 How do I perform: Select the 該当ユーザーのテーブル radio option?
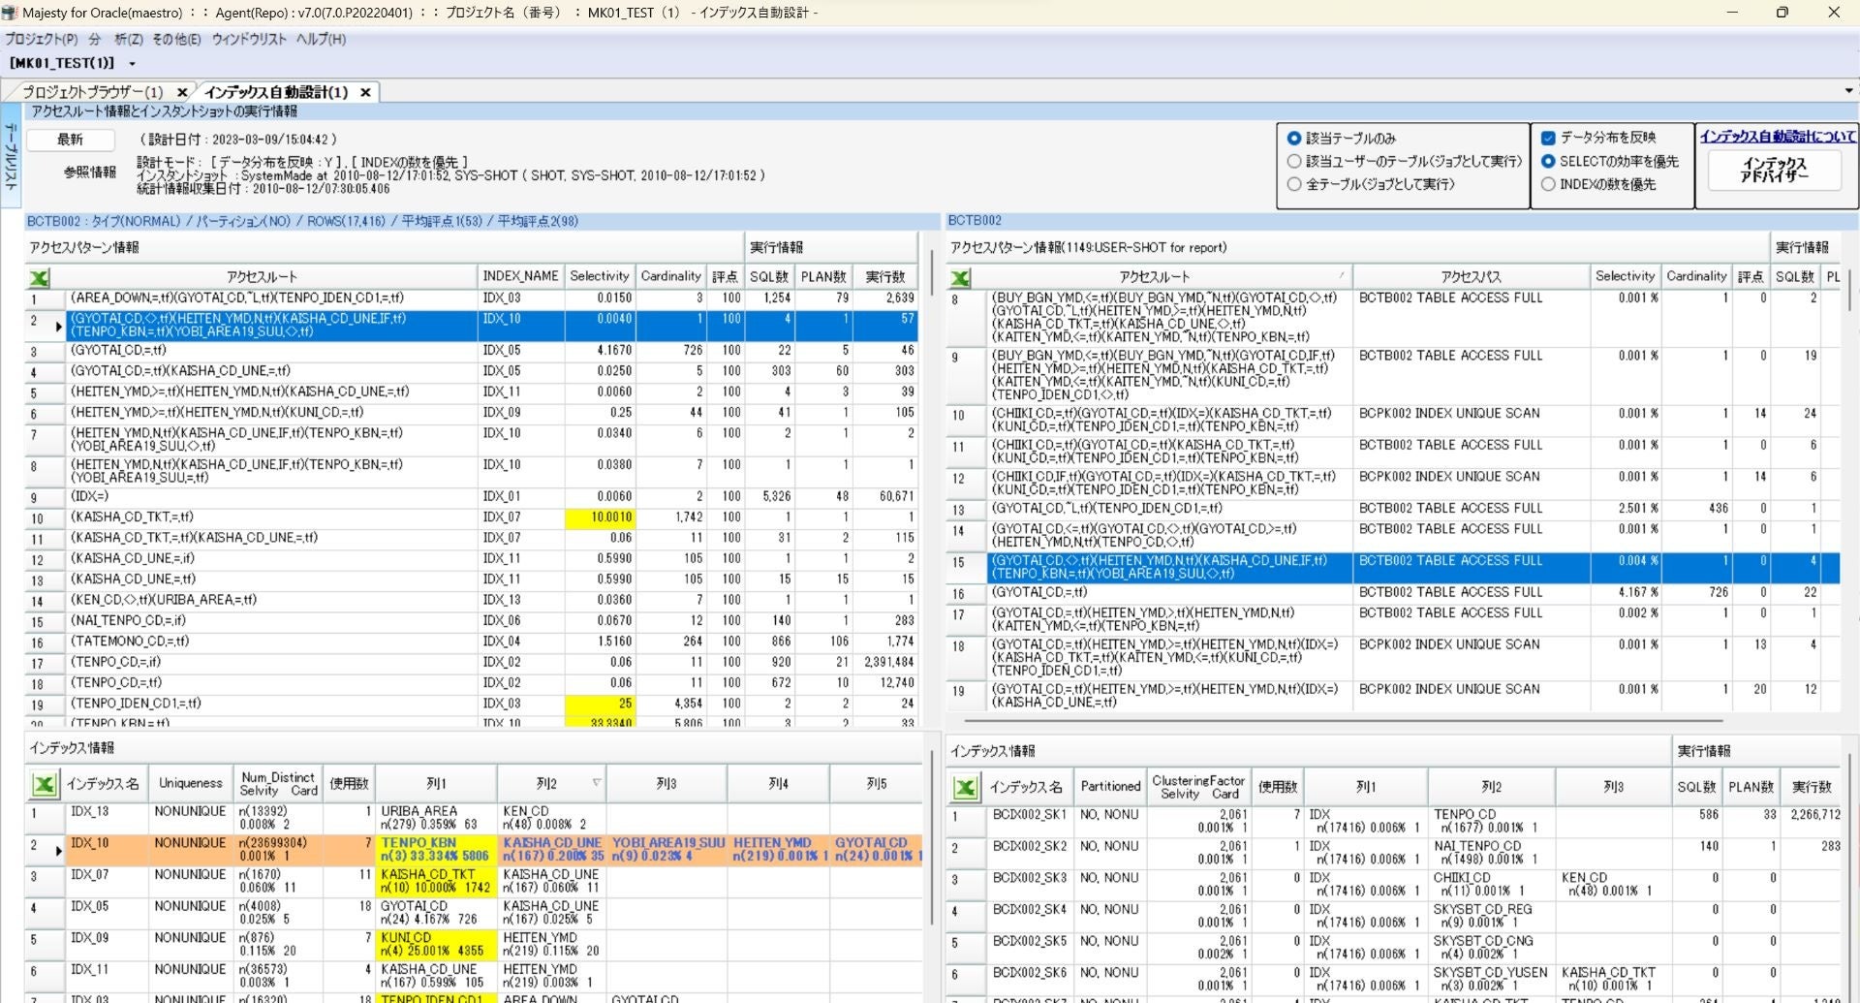1294,161
